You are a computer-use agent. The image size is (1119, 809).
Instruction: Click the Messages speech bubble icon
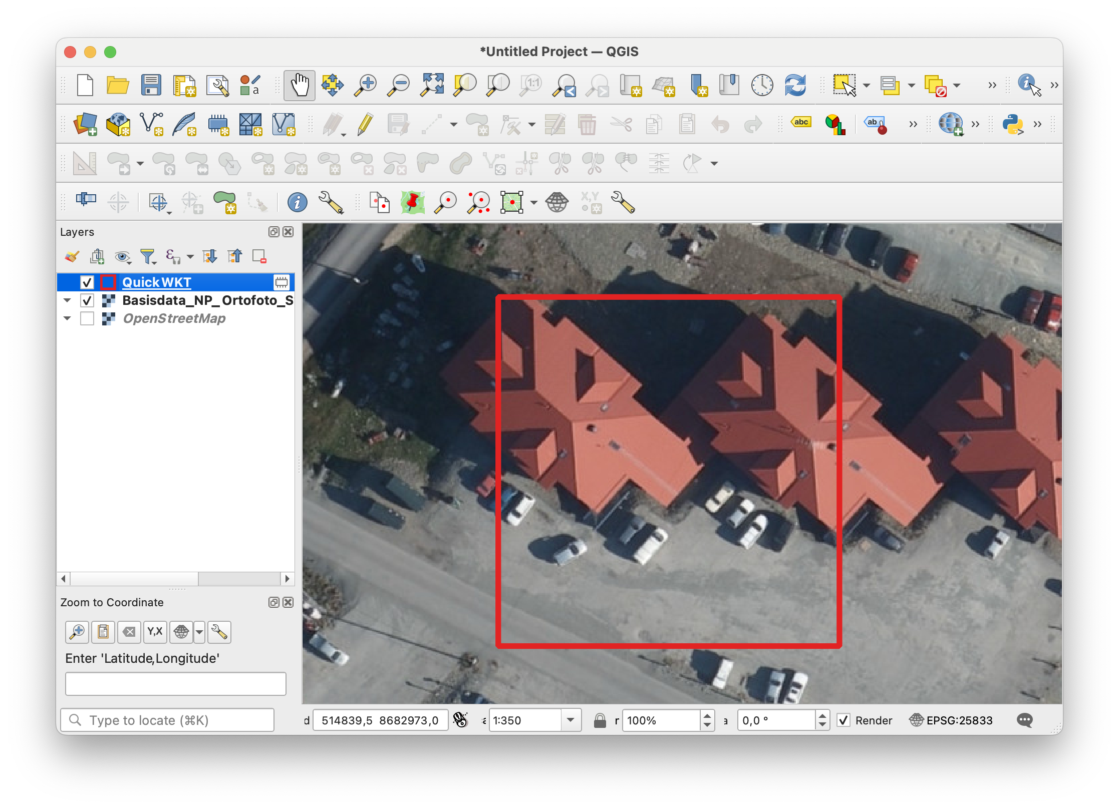[1025, 720]
